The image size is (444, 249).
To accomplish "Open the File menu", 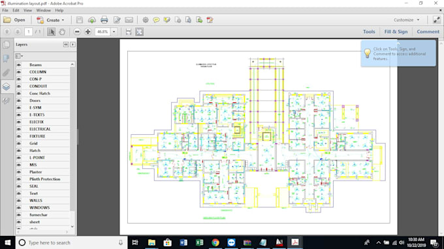I will pyautogui.click(x=5, y=10).
